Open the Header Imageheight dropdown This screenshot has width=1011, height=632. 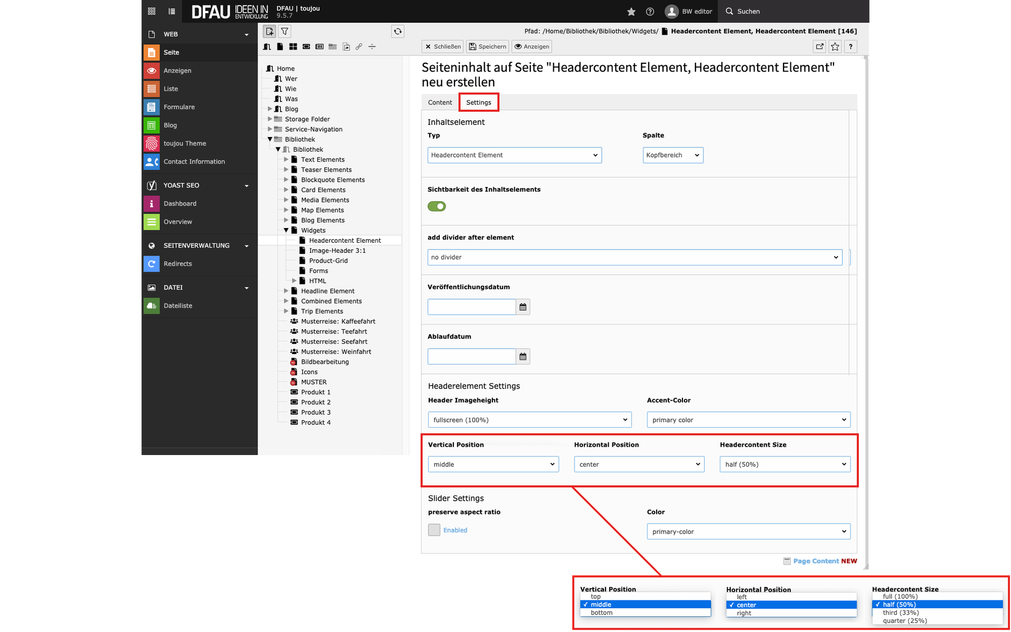pyautogui.click(x=529, y=420)
